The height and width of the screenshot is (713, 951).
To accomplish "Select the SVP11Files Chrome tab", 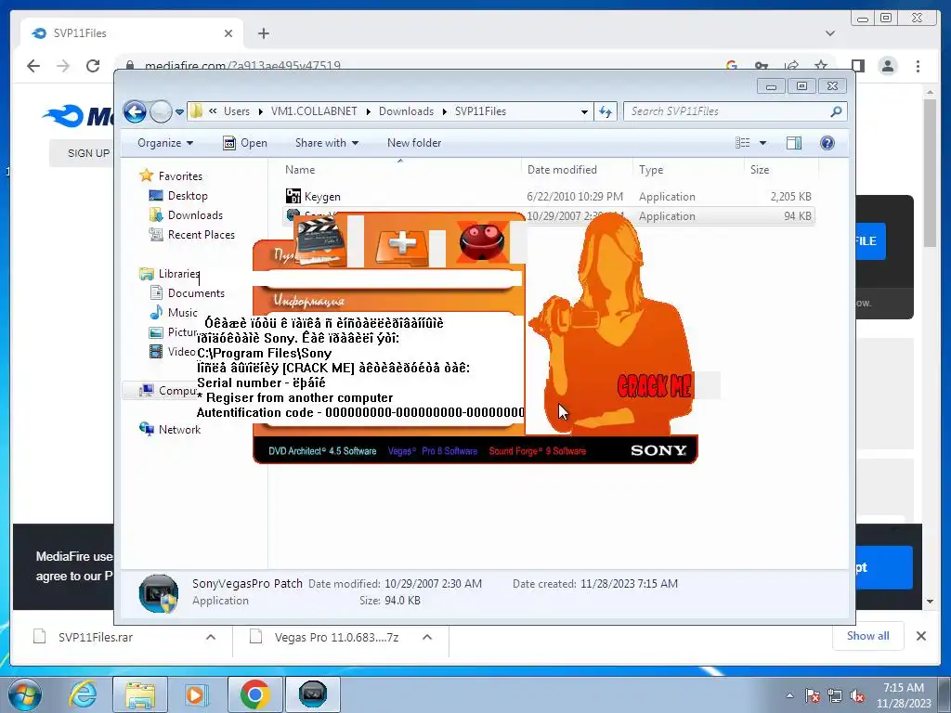I will (x=132, y=33).
